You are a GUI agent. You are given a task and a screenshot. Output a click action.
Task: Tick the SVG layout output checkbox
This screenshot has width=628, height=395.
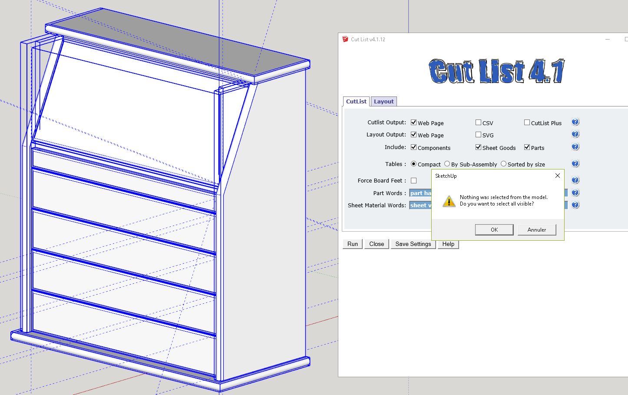[478, 135]
